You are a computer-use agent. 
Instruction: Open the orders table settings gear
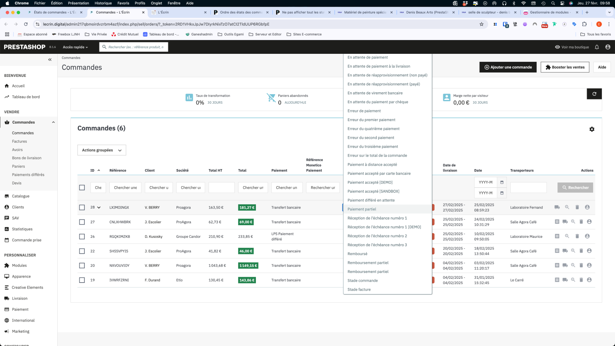(x=592, y=129)
